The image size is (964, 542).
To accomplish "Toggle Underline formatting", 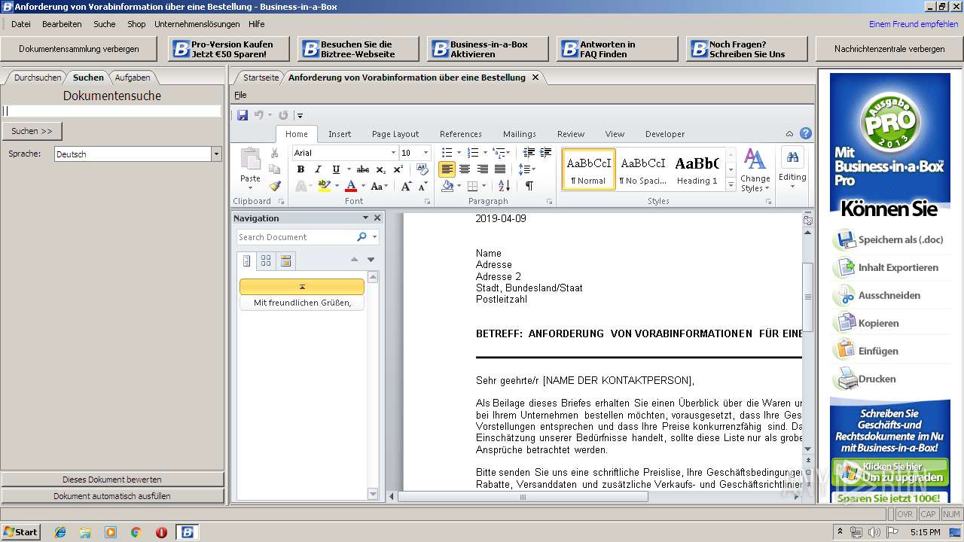I will (x=336, y=169).
